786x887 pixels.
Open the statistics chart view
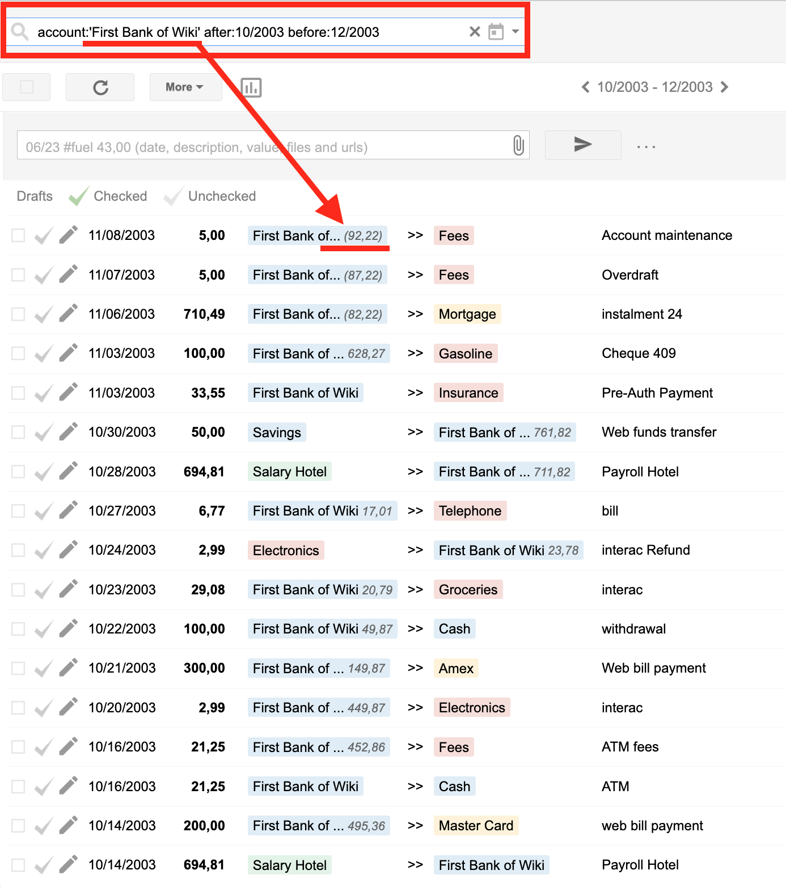point(250,87)
